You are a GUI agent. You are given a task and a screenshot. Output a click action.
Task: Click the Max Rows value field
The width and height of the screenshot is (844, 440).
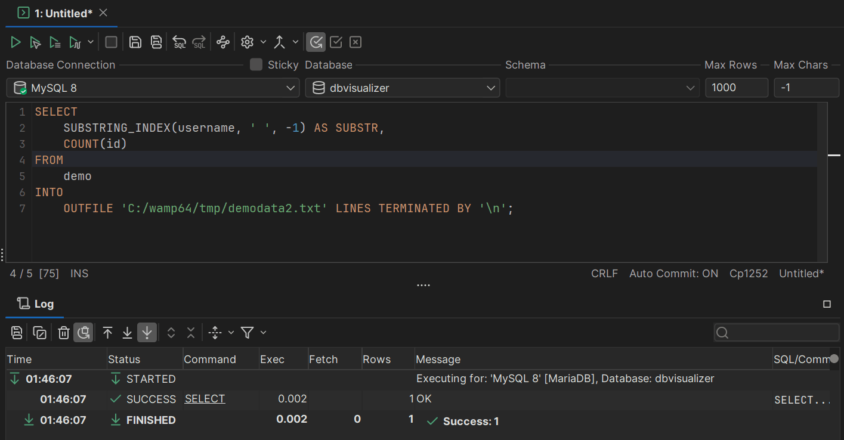[x=737, y=87]
